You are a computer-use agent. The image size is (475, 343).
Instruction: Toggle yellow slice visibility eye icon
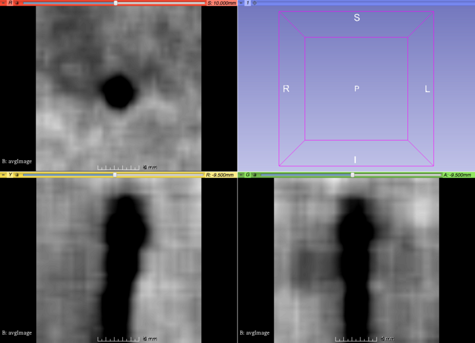pos(17,176)
